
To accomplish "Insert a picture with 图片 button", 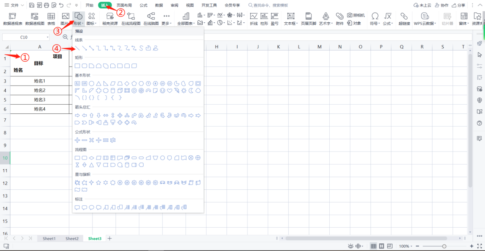I will [65, 19].
